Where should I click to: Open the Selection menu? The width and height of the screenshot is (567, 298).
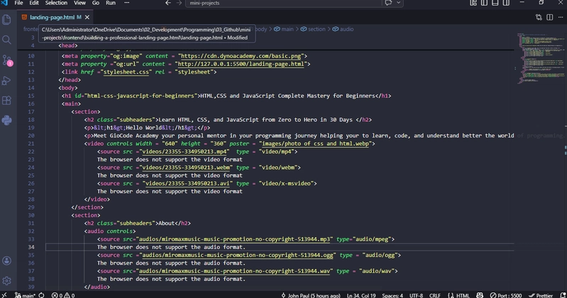[56, 3]
